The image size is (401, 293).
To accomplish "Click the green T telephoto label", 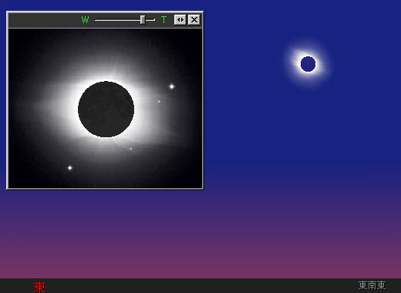I will (x=163, y=20).
